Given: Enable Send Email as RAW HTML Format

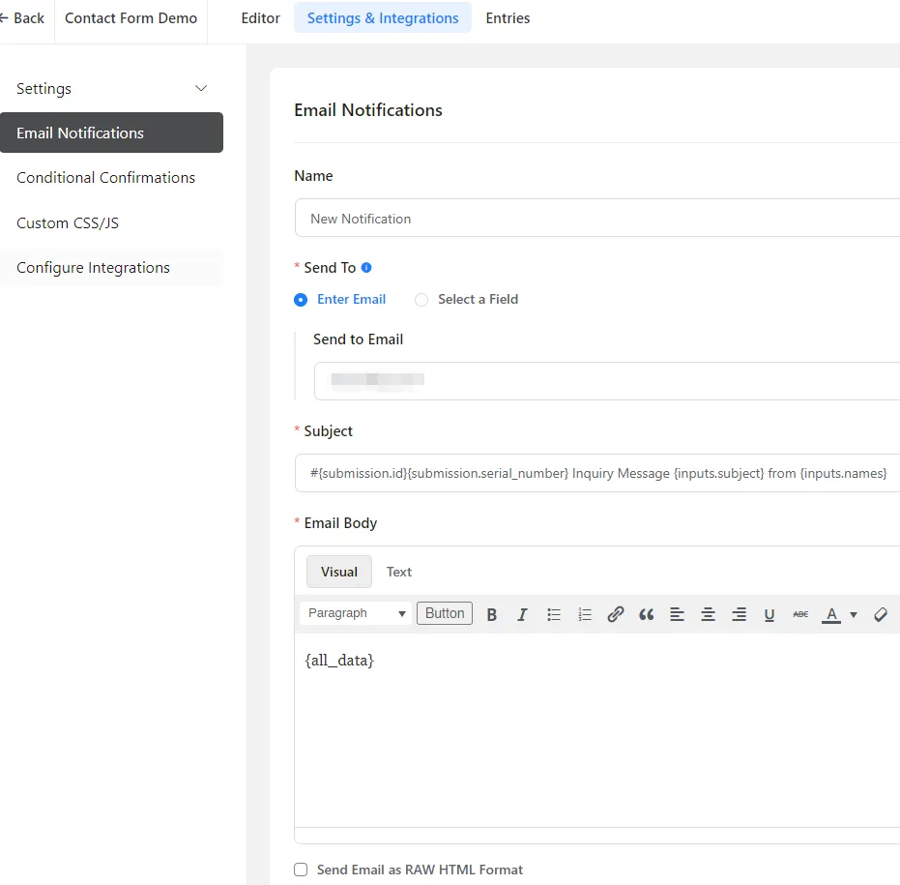Looking at the screenshot, I should (301, 870).
